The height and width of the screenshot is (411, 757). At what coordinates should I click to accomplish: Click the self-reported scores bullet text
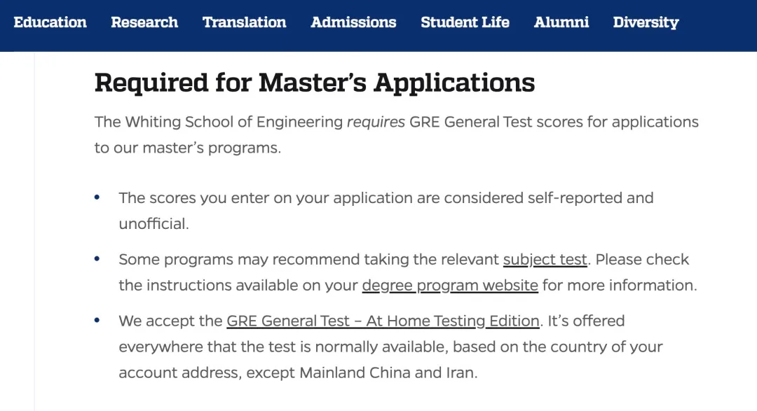click(386, 198)
